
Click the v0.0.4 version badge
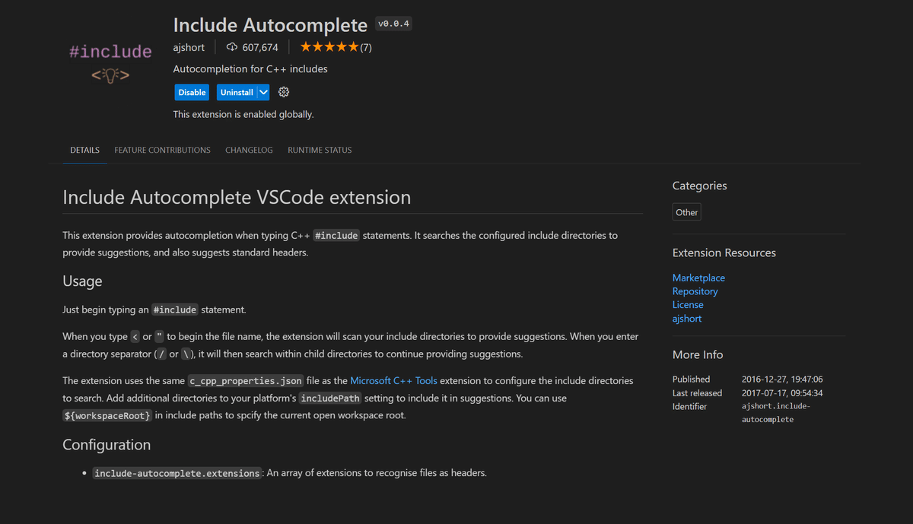pos(394,23)
